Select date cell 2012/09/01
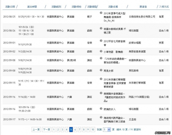 pyautogui.click(x=9, y=43)
